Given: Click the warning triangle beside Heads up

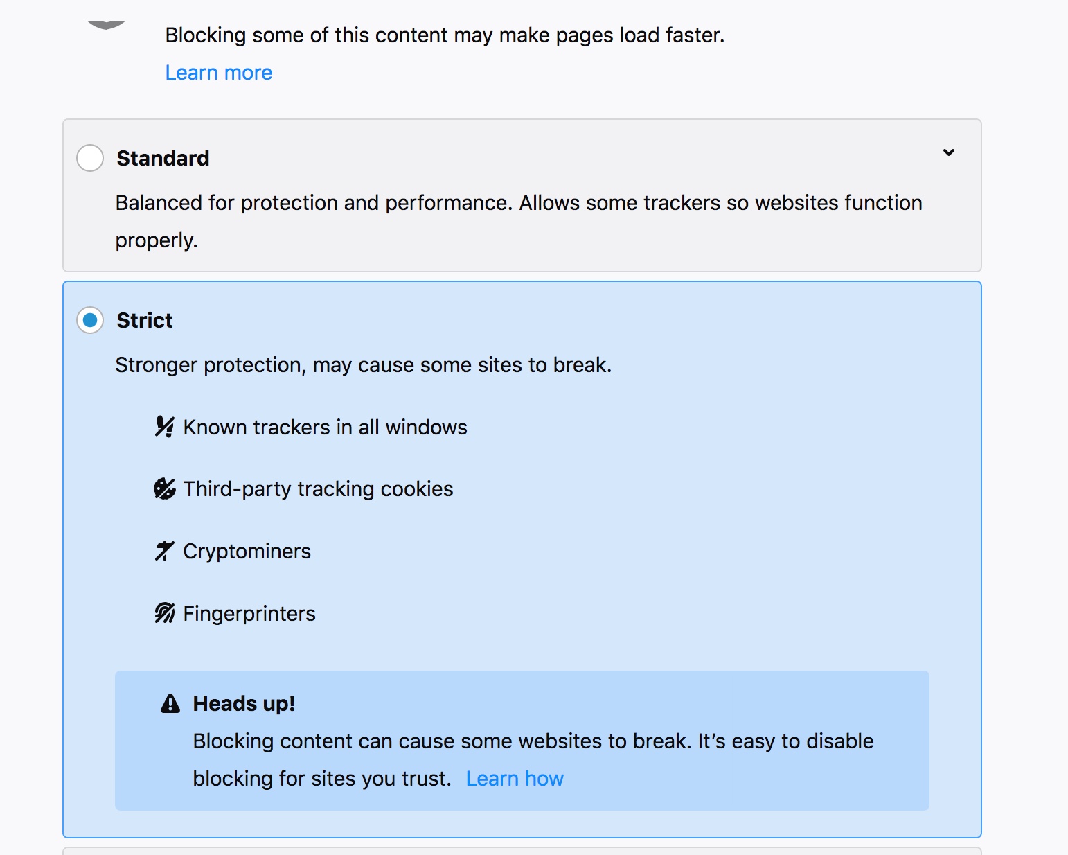Looking at the screenshot, I should click(170, 704).
